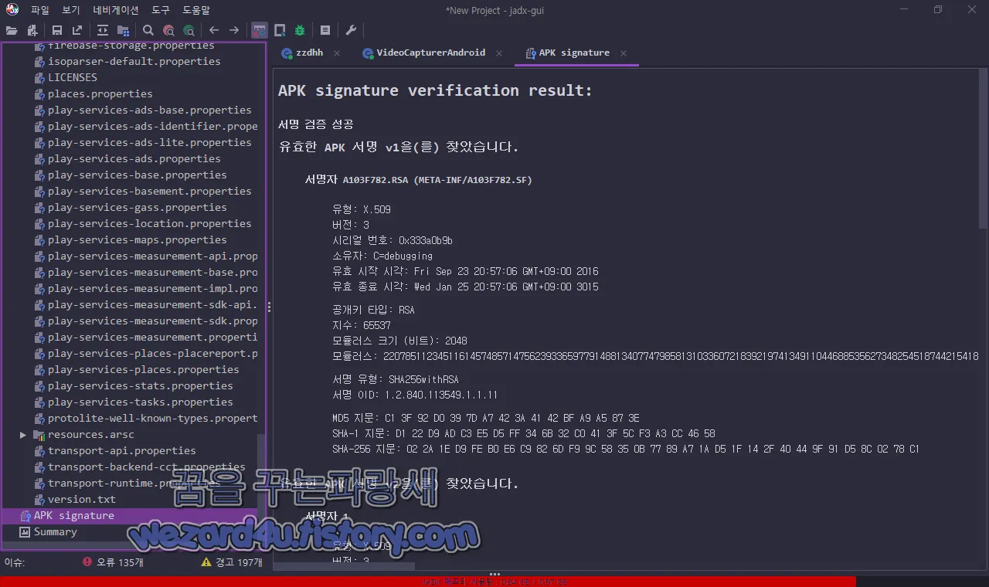Click the file tree vertical scrollbar

(261, 470)
